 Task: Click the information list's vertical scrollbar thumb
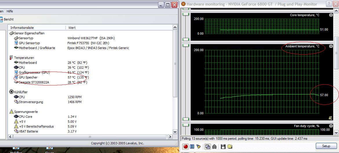[x=175, y=64]
